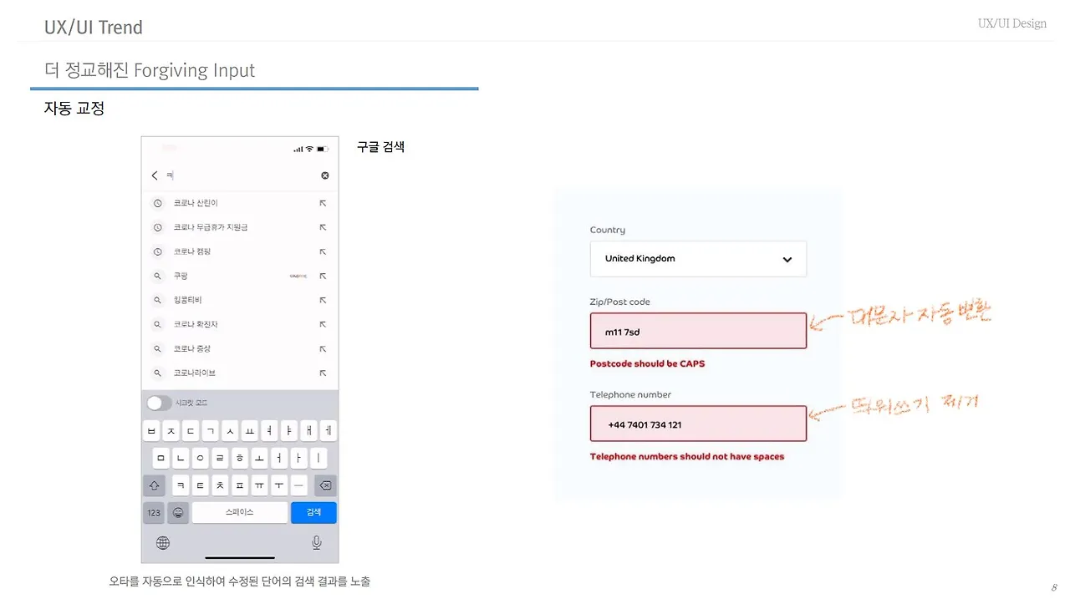Click the Telephone number field
1070x599 pixels.
click(698, 424)
